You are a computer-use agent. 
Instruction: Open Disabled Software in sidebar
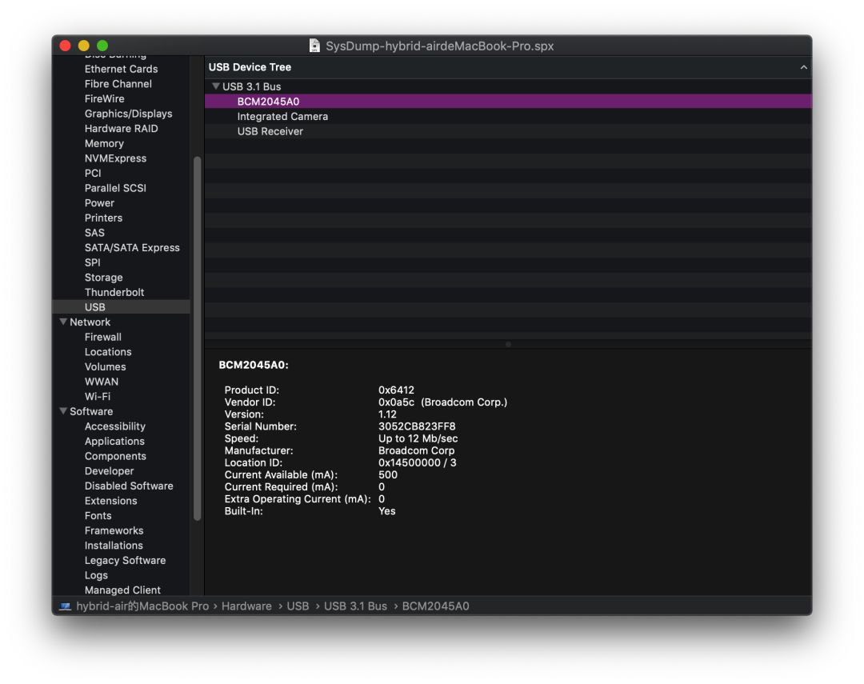tap(129, 486)
